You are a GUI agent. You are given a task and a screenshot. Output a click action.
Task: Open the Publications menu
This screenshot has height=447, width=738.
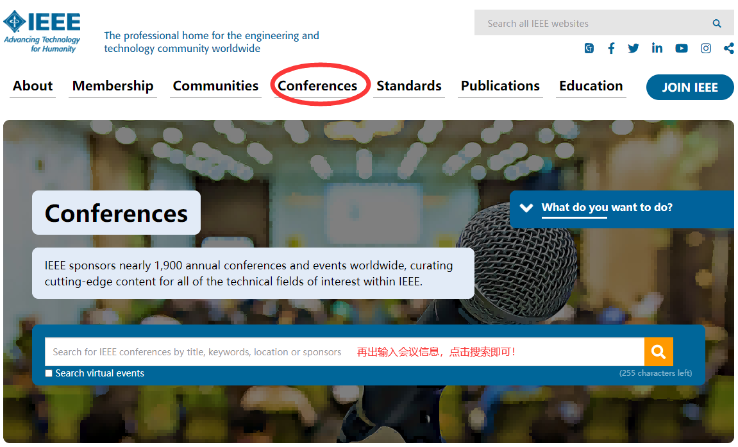pyautogui.click(x=500, y=86)
